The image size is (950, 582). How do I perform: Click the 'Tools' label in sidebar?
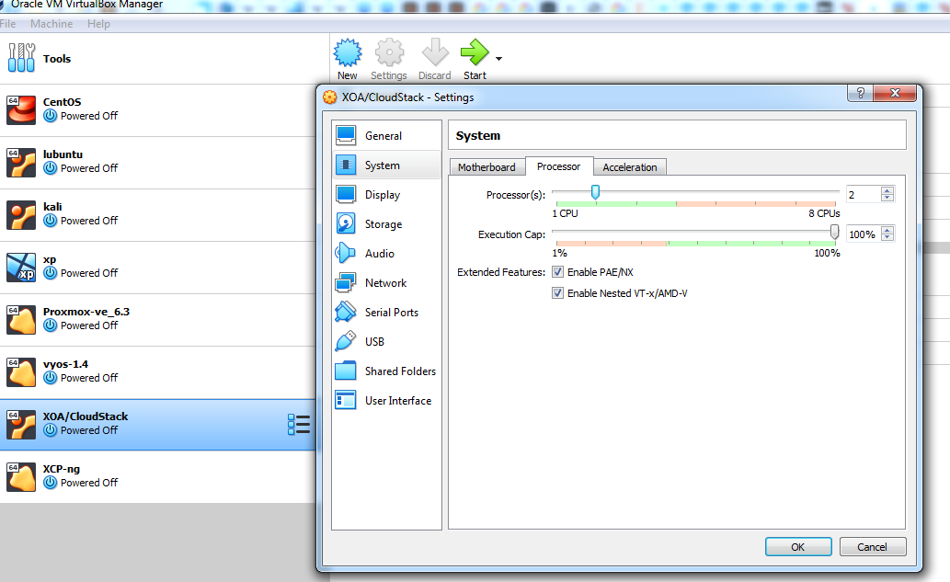[x=57, y=59]
